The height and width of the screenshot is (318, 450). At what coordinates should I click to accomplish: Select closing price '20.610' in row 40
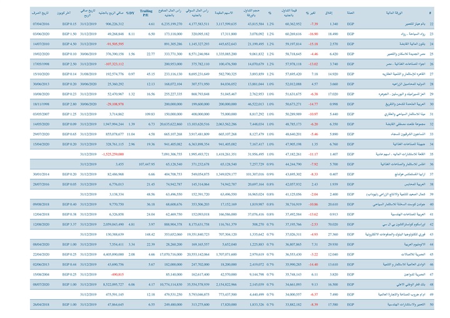click(x=333, y=205)
